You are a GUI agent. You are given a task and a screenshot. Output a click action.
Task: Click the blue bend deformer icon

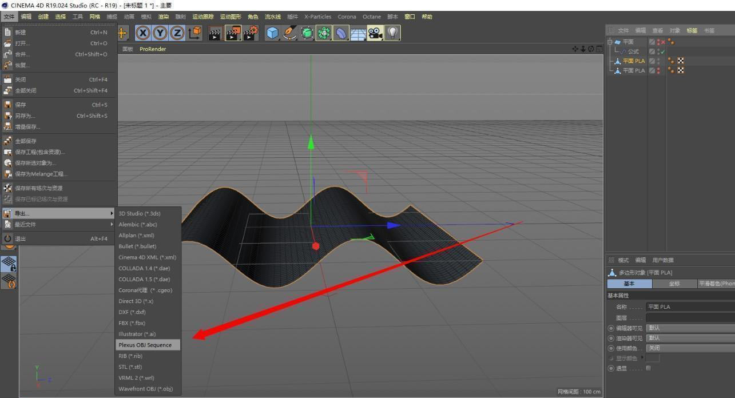[341, 33]
